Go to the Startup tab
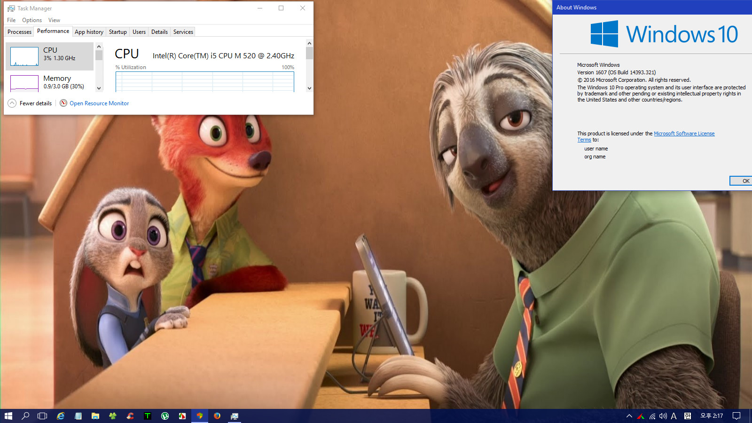The height and width of the screenshot is (423, 752). pos(118,32)
